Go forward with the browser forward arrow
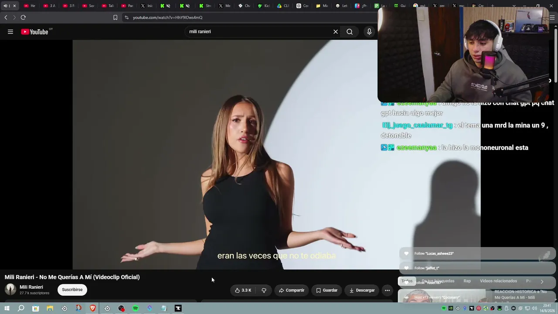 14,17
